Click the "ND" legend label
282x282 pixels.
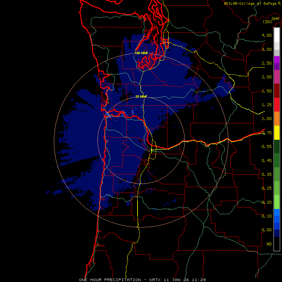pyautogui.click(x=269, y=244)
